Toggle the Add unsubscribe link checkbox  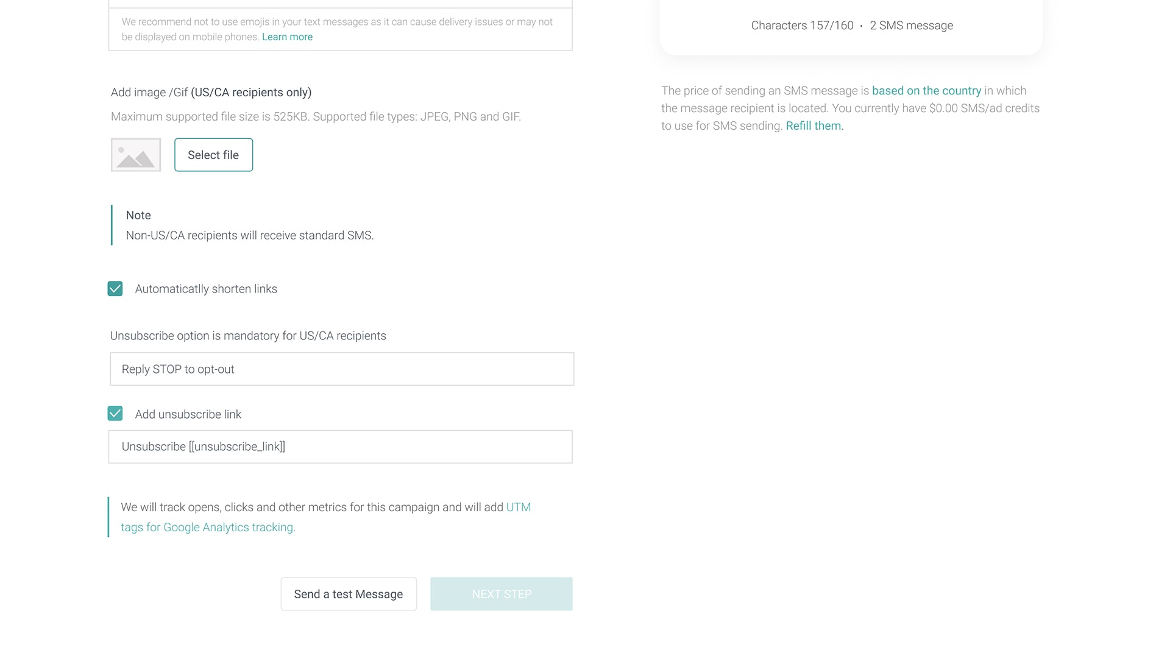point(115,414)
